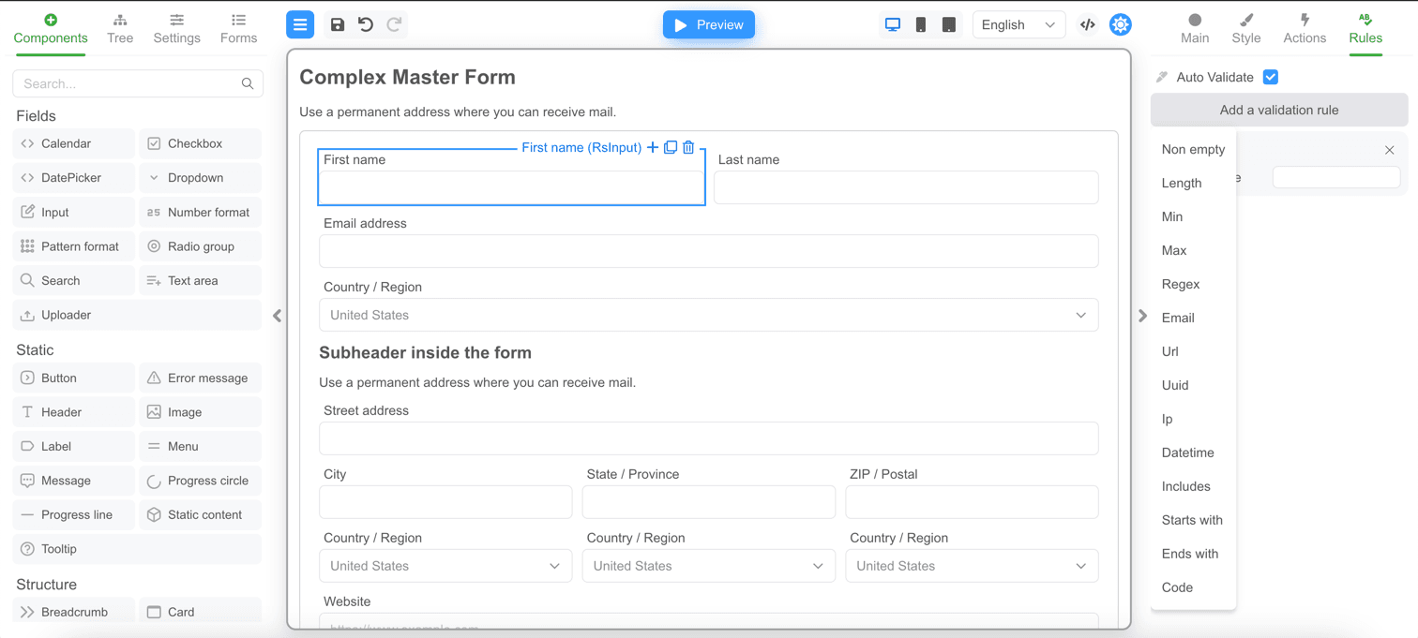Image resolution: width=1418 pixels, height=638 pixels.
Task: Click the redo arrow icon
Action: pos(394,25)
